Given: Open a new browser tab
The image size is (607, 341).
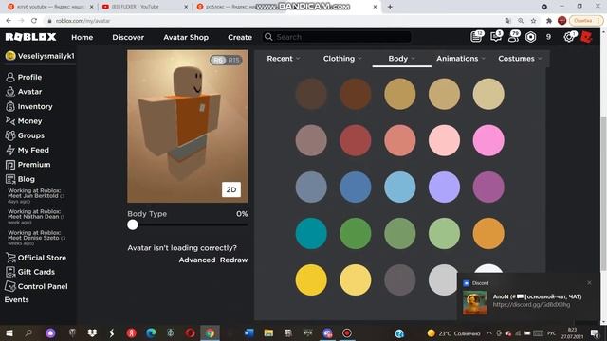Looking at the screenshot, I should point(390,7).
